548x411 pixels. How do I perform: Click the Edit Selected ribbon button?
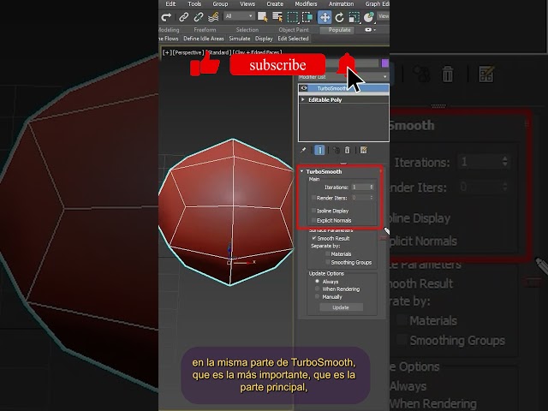(x=293, y=39)
